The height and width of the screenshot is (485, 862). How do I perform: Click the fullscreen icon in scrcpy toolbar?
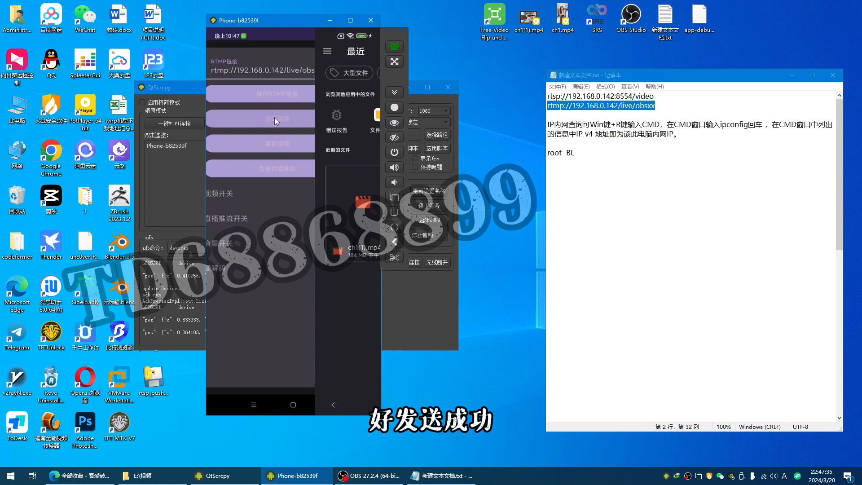click(394, 62)
